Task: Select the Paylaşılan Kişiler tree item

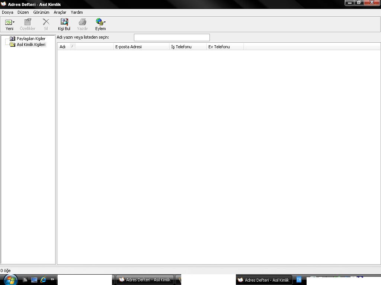Action: 31,39
